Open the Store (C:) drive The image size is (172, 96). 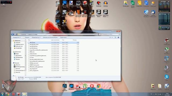point(18,65)
